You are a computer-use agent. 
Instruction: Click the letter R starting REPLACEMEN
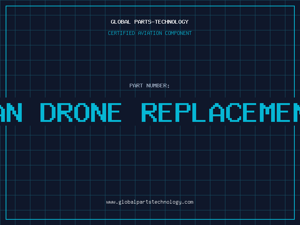[x=149, y=112]
